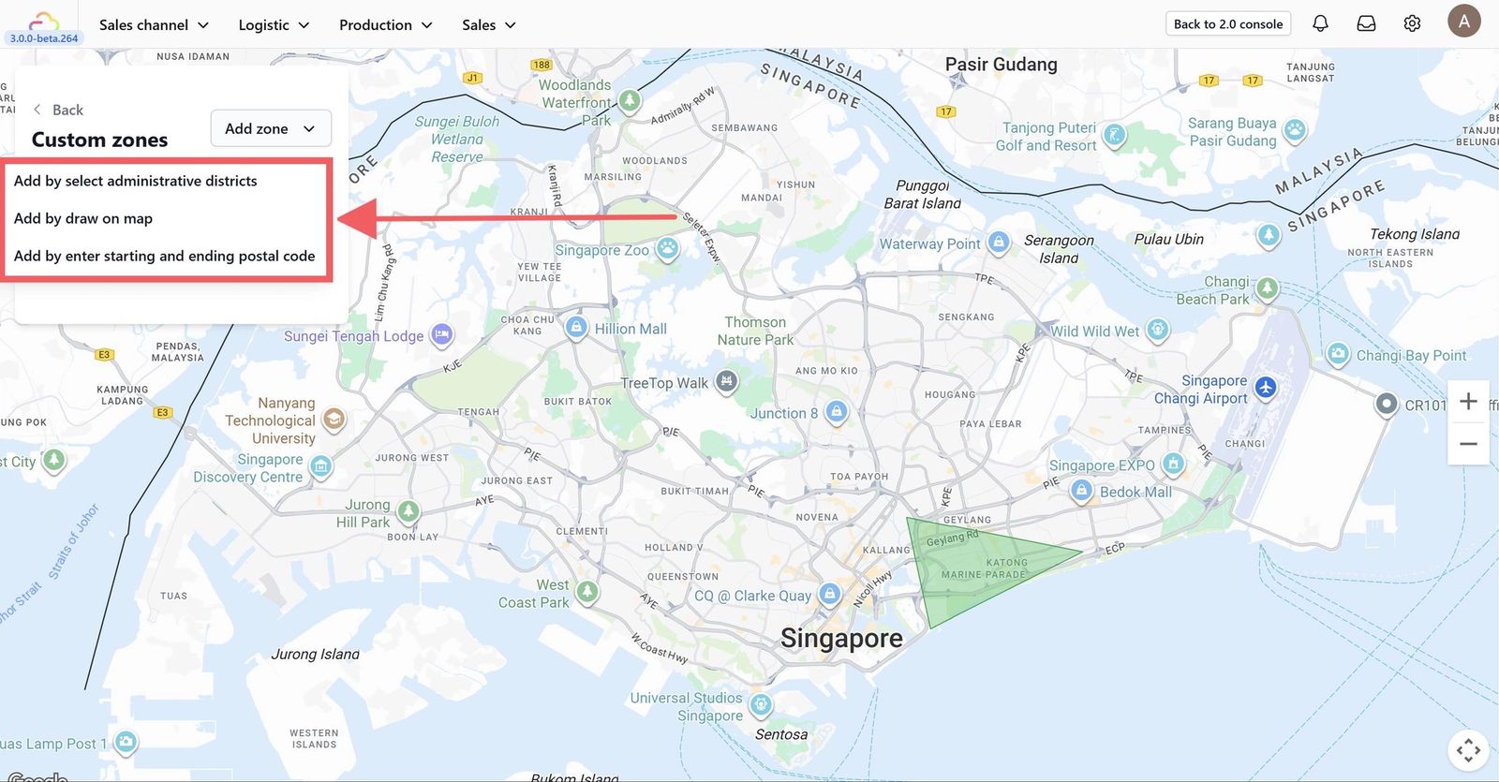This screenshot has width=1499, height=782.
Task: Select Add by select administrative districts
Action: click(x=136, y=181)
